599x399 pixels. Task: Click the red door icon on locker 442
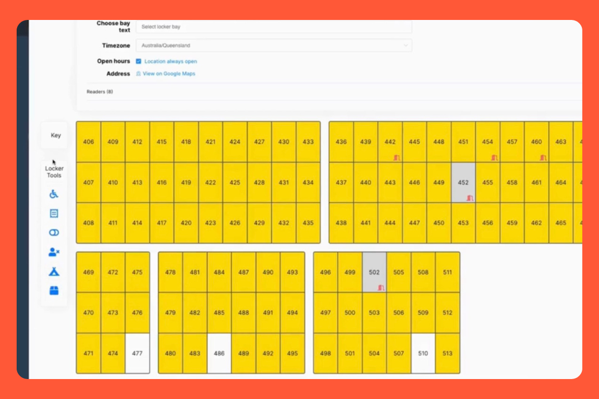(x=397, y=157)
